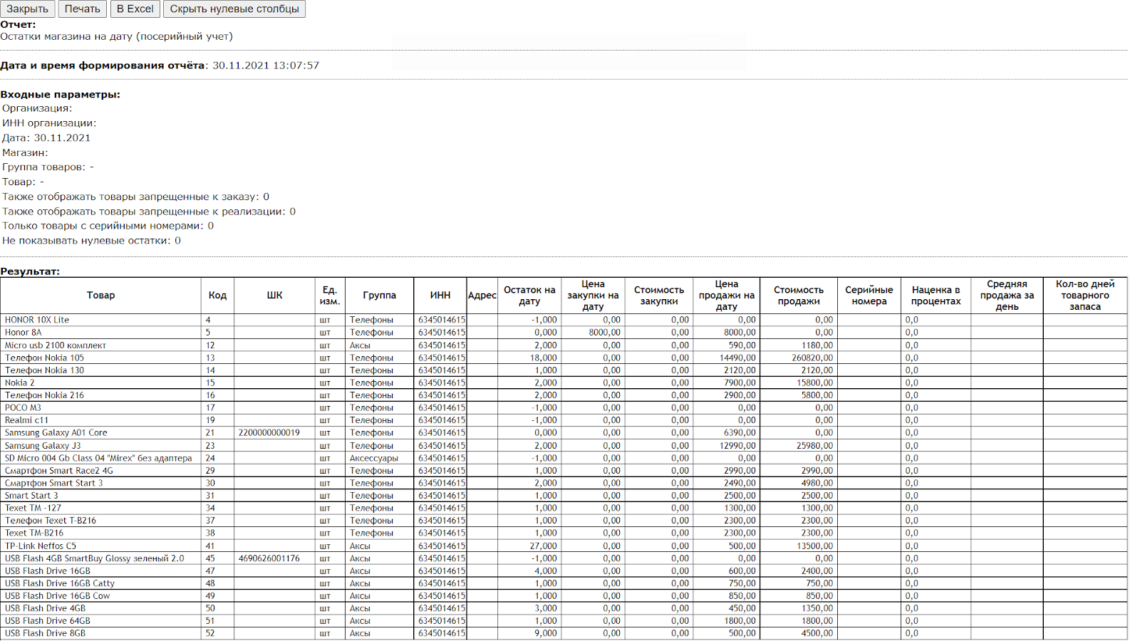Click the Samsung Galaxy A01 Core cell
Image resolution: width=1140 pixels, height=641 pixels.
coord(56,433)
